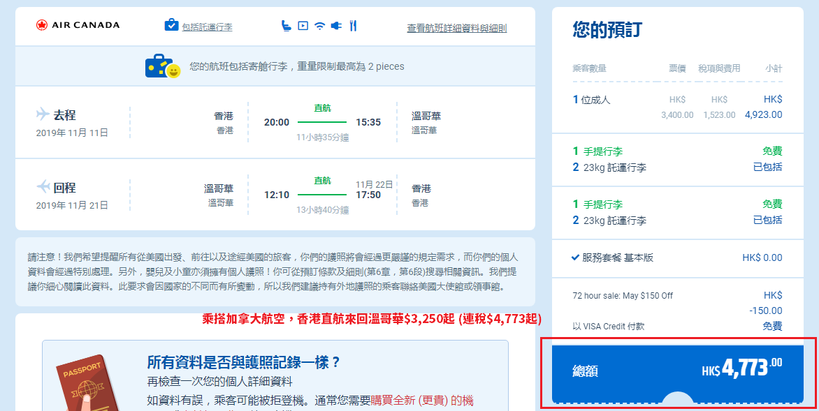
Task: Click the 服務套餐 基本版 label
Action: click(x=617, y=257)
